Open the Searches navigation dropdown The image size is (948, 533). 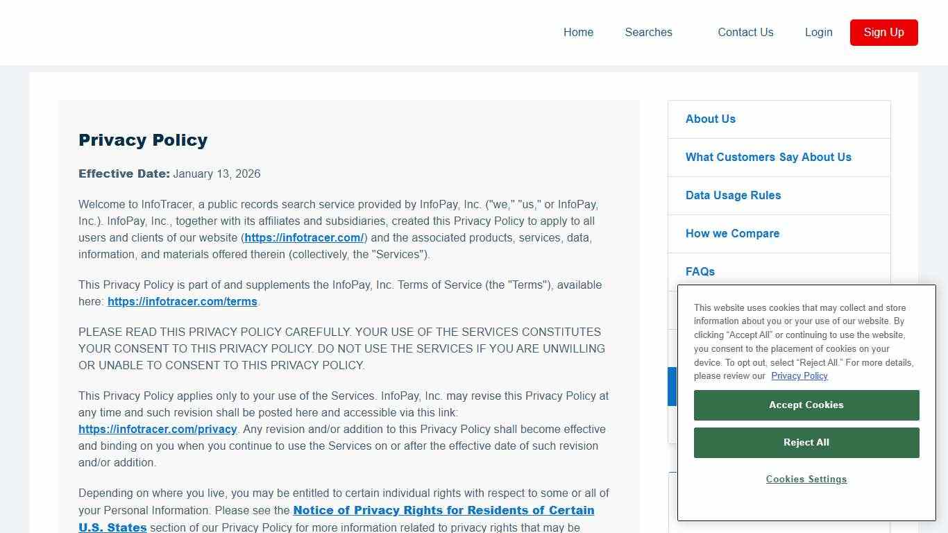[648, 32]
